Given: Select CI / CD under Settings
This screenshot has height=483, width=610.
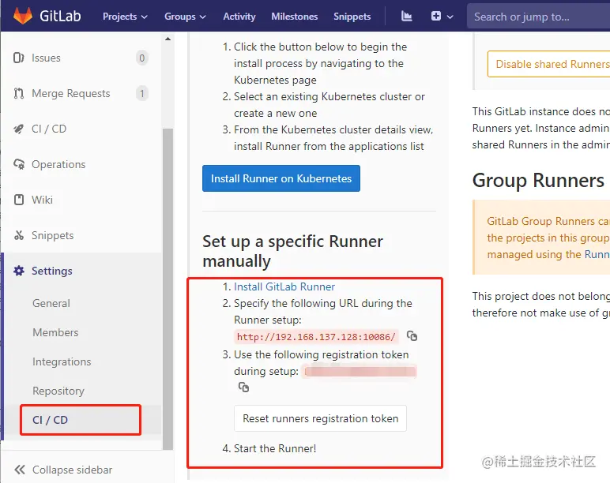Looking at the screenshot, I should tap(51, 420).
